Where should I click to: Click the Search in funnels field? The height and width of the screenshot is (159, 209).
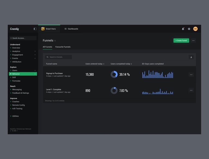(x=59, y=57)
